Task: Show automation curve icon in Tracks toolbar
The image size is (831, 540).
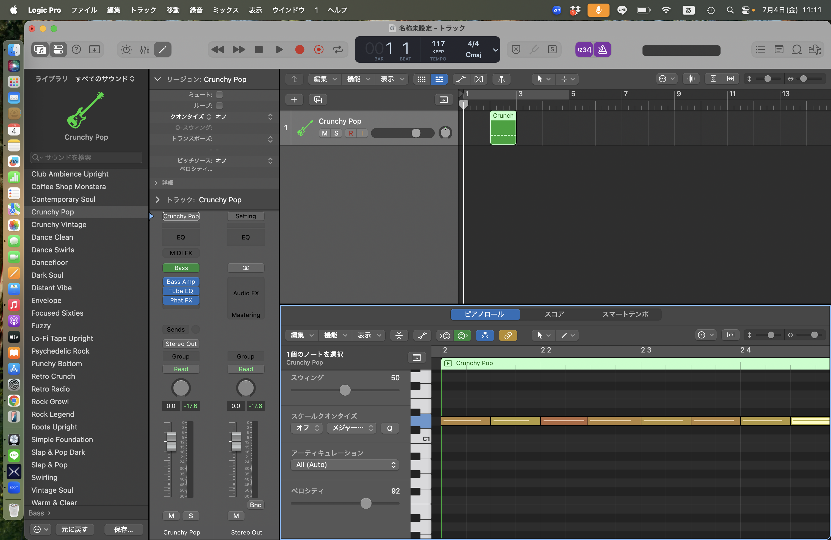Action: pyautogui.click(x=461, y=79)
